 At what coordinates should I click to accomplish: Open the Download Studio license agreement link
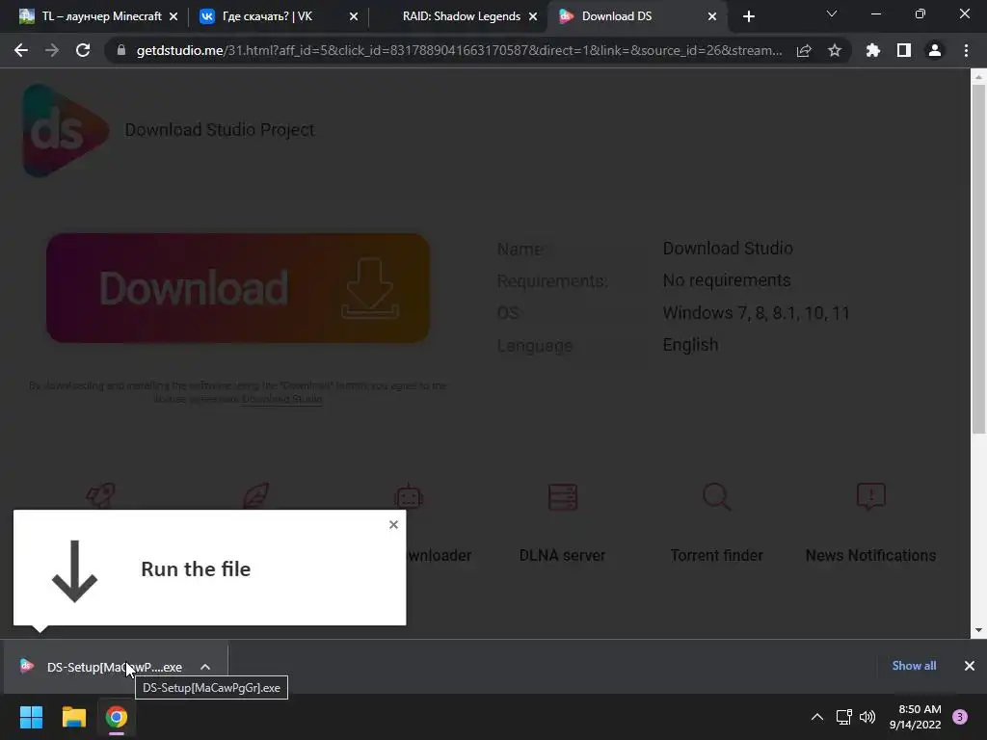pos(282,399)
